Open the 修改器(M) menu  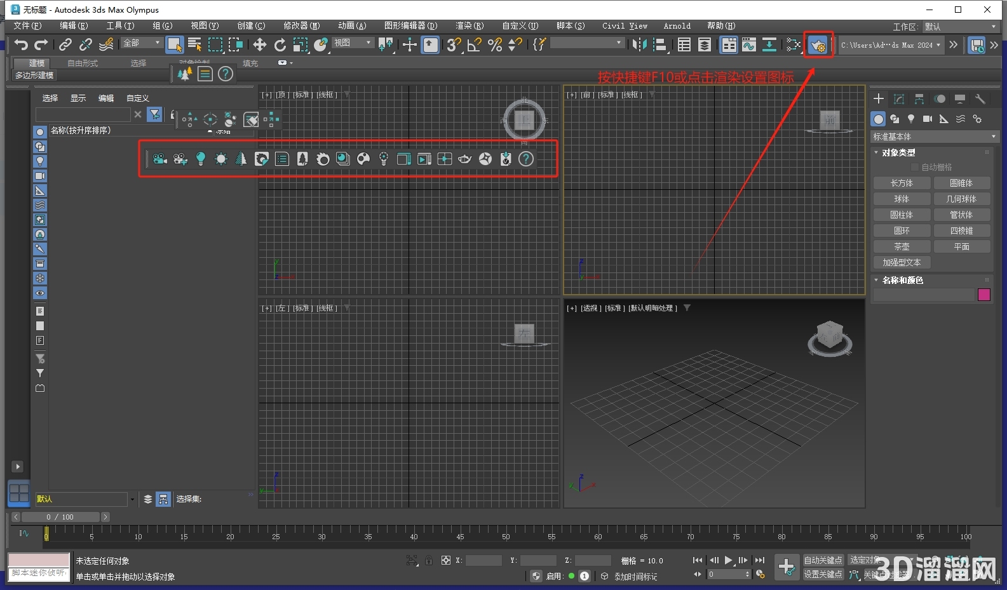point(301,26)
